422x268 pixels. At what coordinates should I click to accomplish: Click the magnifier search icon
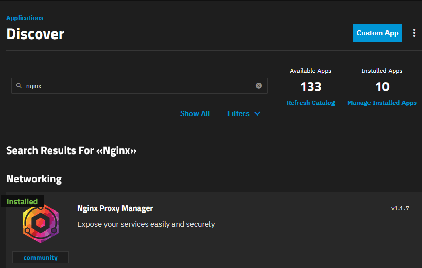click(x=19, y=86)
